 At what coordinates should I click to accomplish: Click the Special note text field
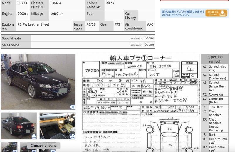pyautogui.click(x=79, y=38)
